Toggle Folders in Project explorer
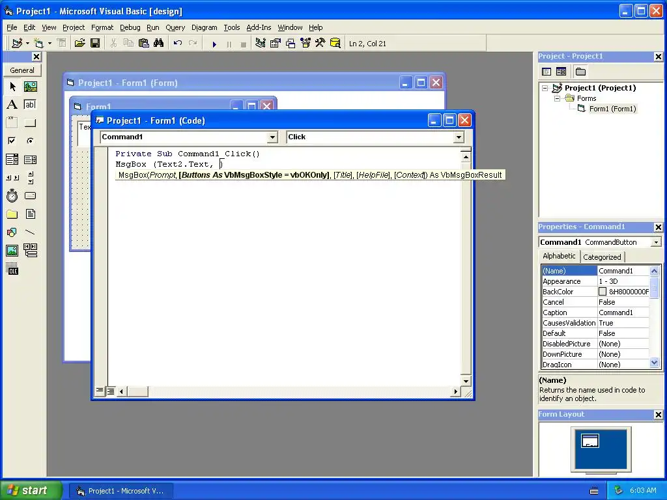 (x=580, y=72)
